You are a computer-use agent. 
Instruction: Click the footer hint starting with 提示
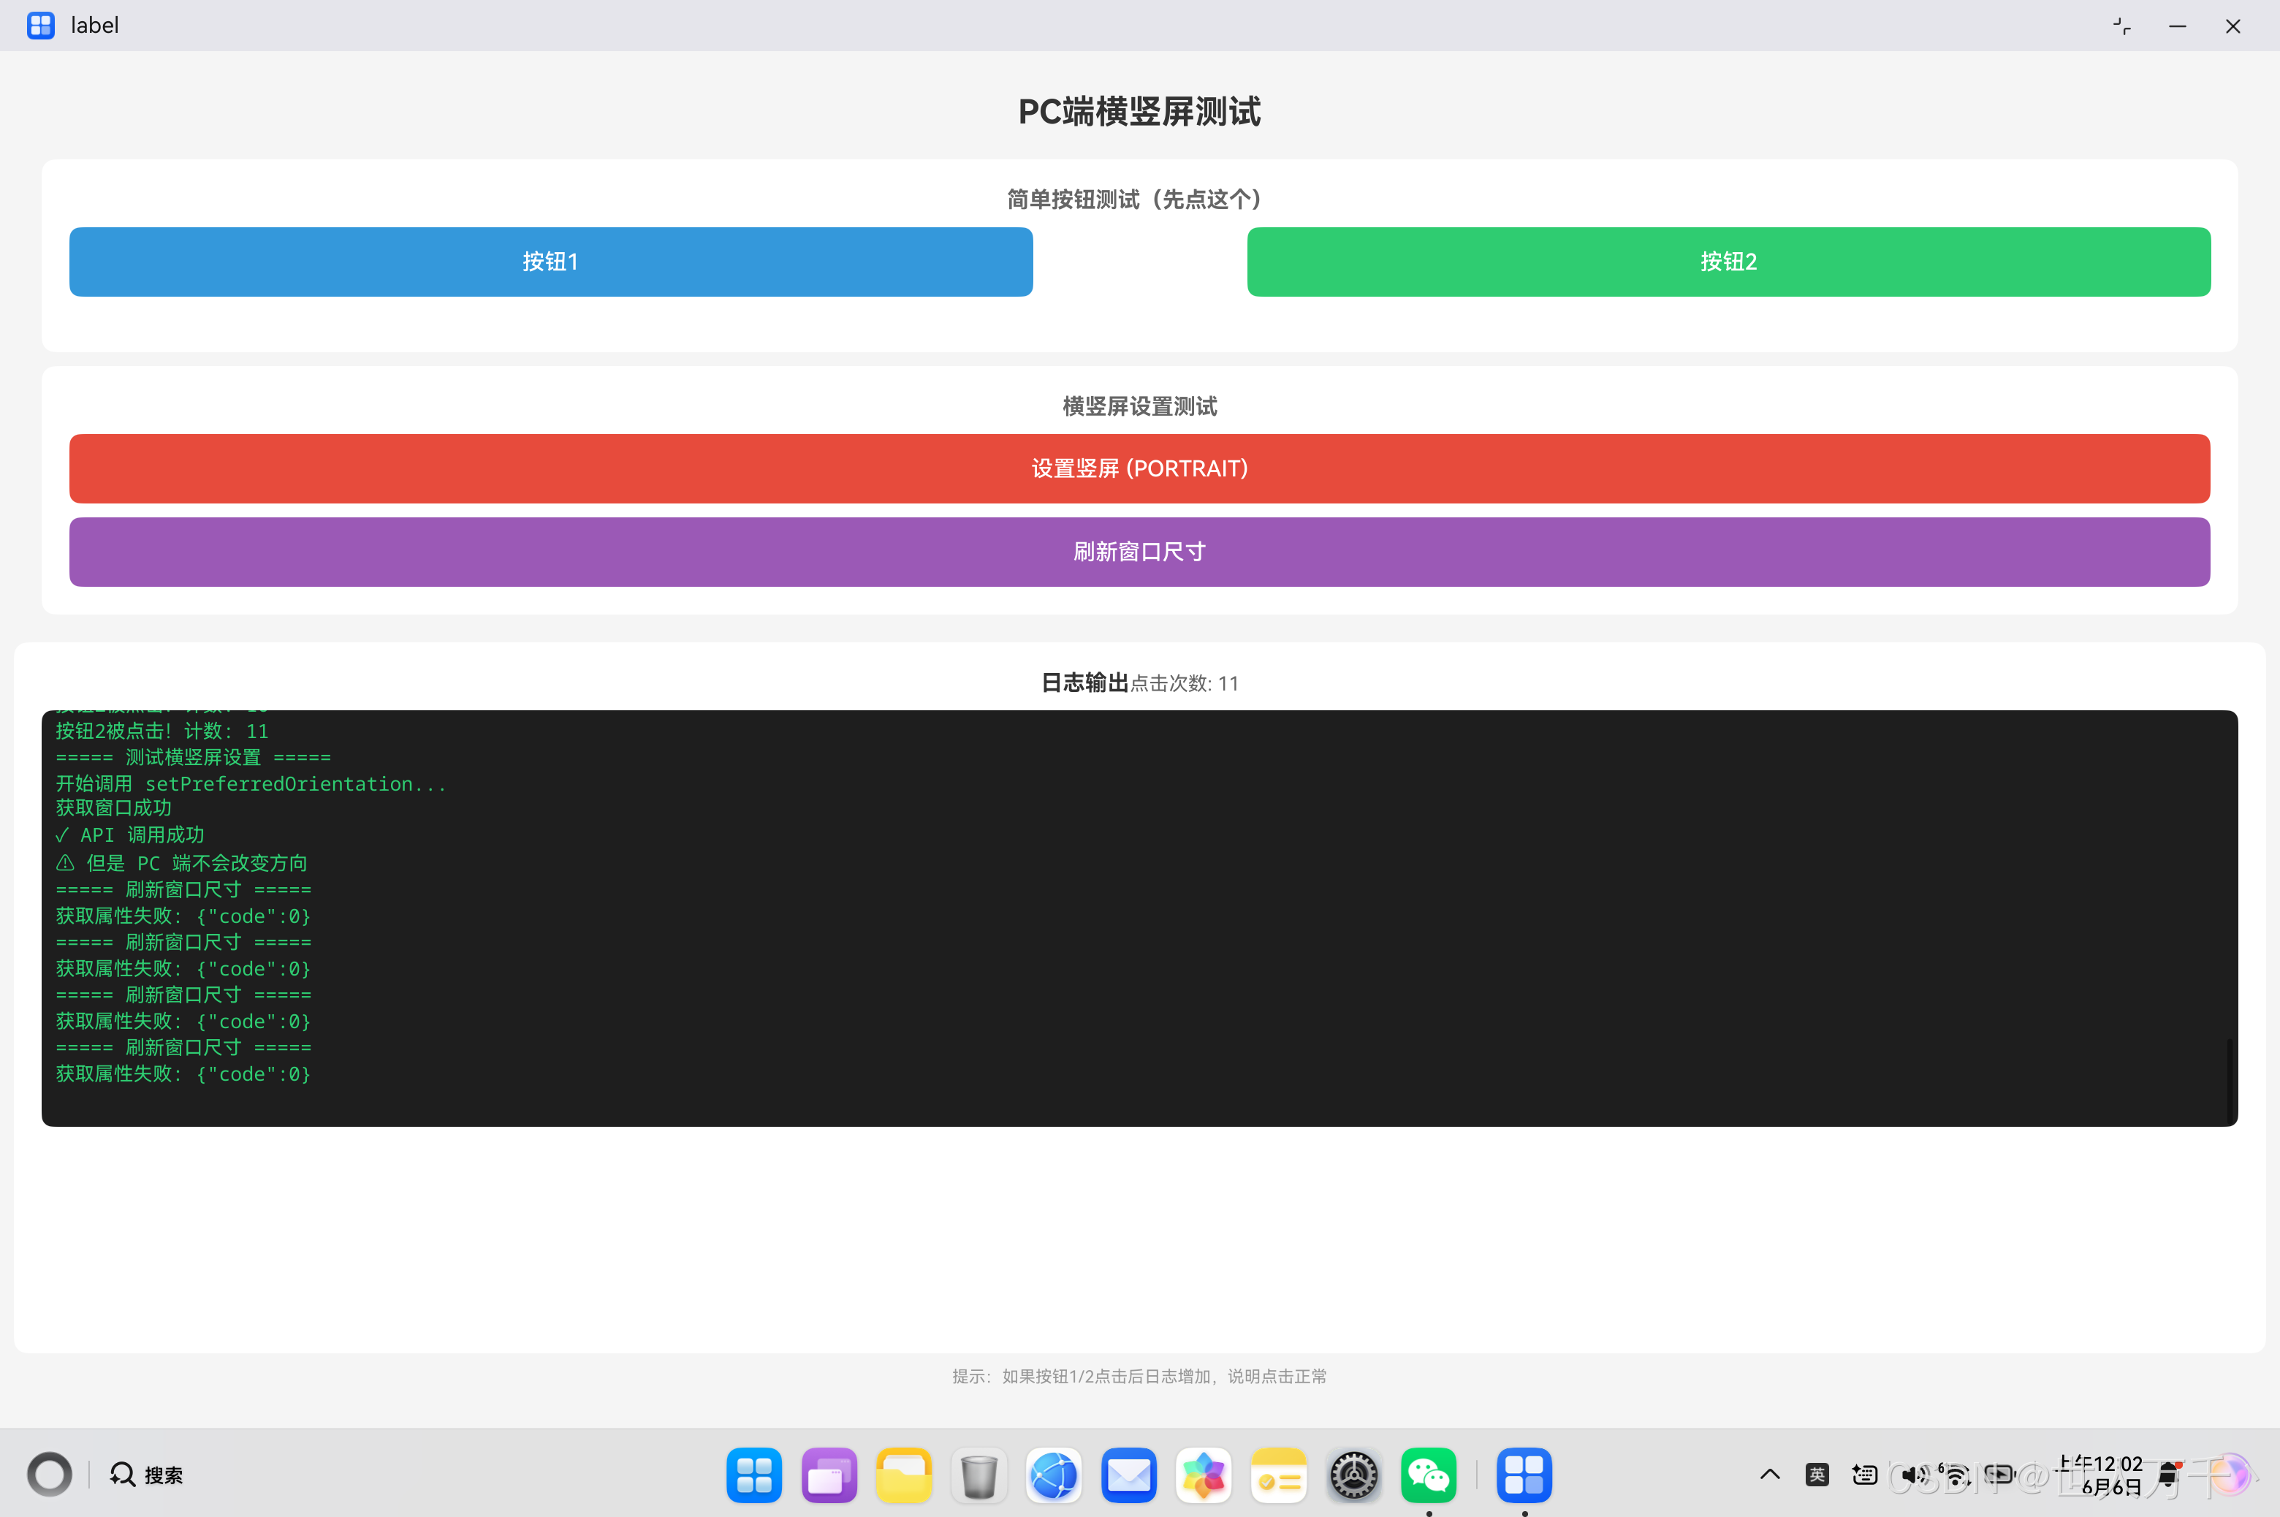[1139, 1376]
